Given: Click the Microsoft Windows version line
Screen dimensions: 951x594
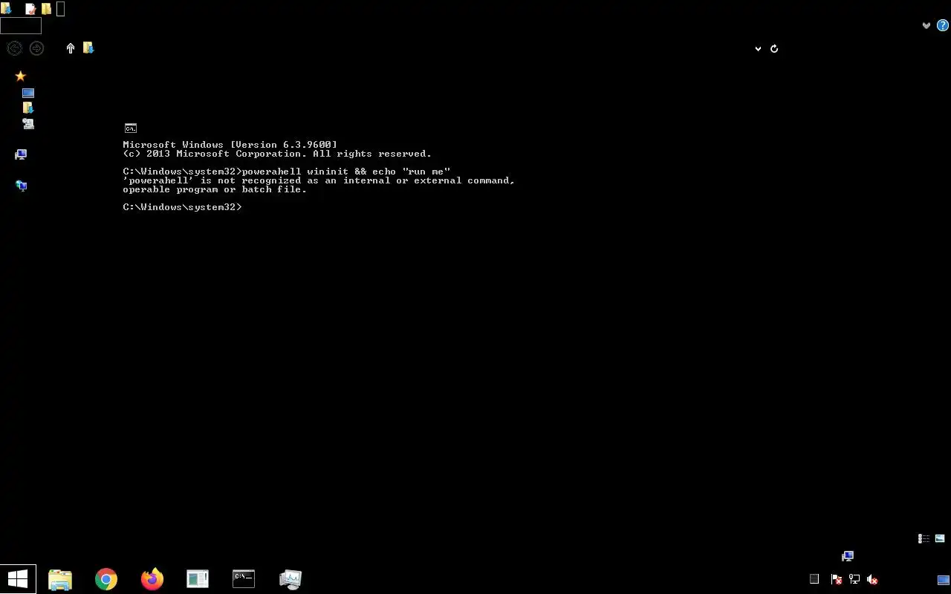Looking at the screenshot, I should 230,145.
